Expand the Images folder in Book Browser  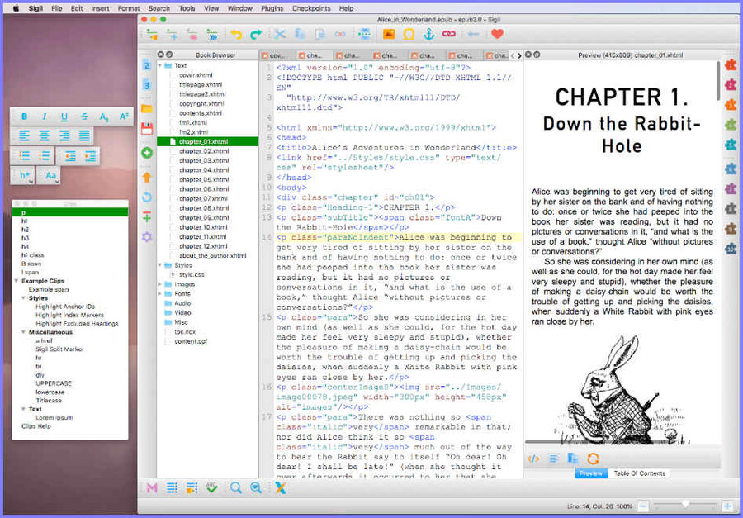click(159, 283)
